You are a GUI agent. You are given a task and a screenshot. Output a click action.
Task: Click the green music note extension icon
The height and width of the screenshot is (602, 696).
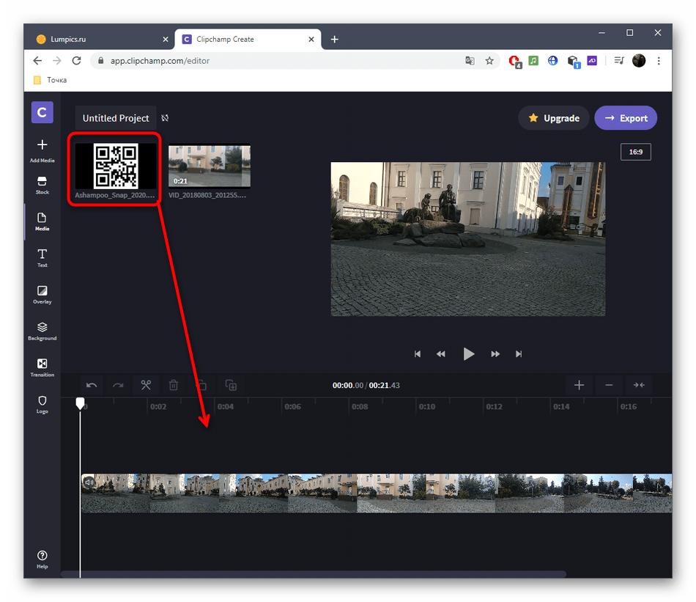[533, 60]
